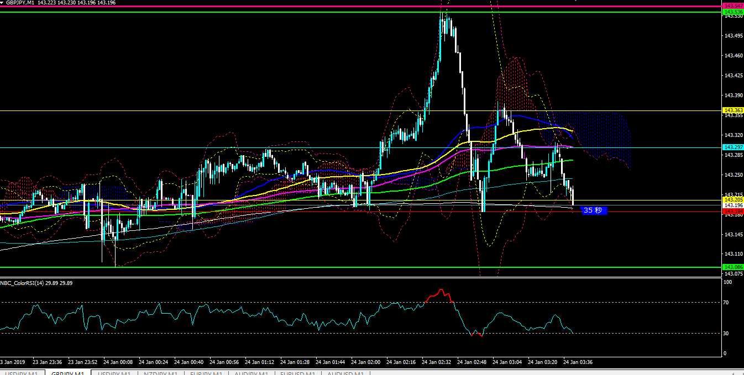Image resolution: width=744 pixels, height=375 pixels.
Task: Select the green 143.086 price level label
Action: point(733,267)
